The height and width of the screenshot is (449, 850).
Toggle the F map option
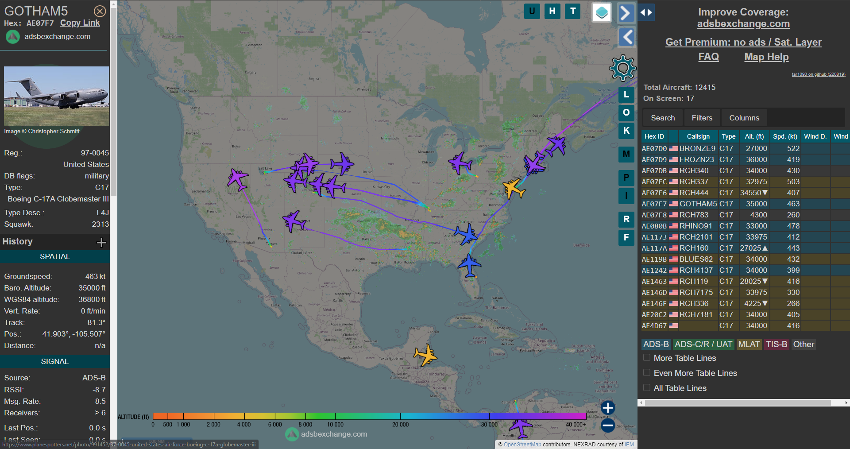coord(626,237)
